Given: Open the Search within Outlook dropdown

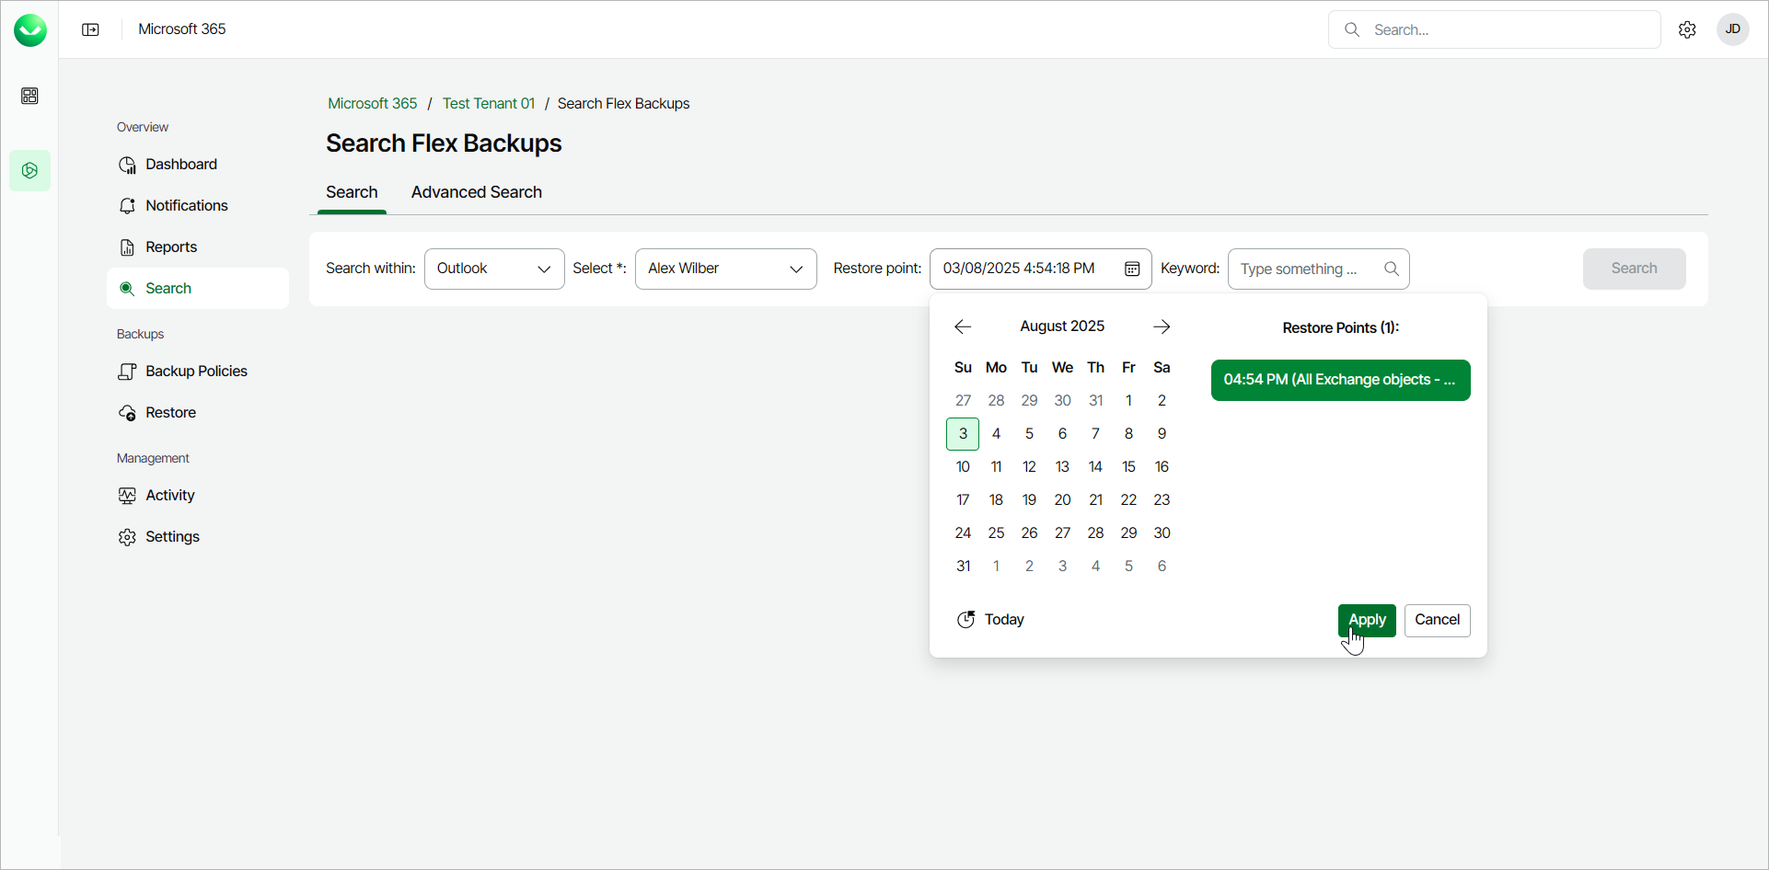Looking at the screenshot, I should click(494, 269).
